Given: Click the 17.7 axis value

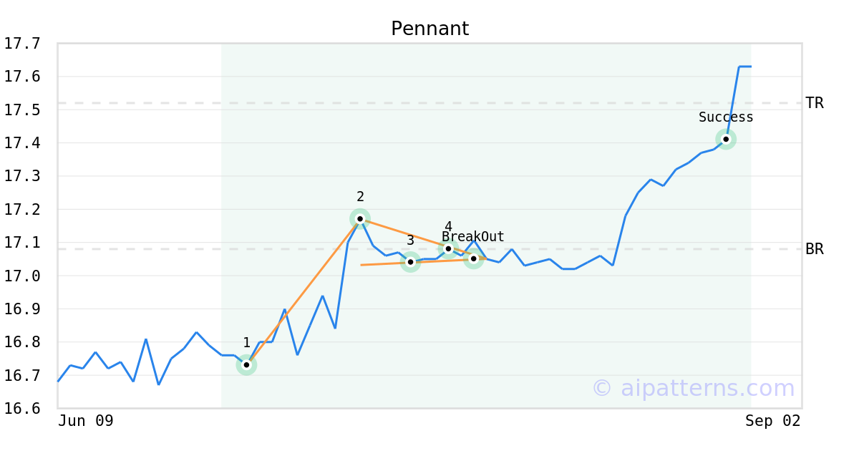Looking at the screenshot, I should click(x=22, y=44).
